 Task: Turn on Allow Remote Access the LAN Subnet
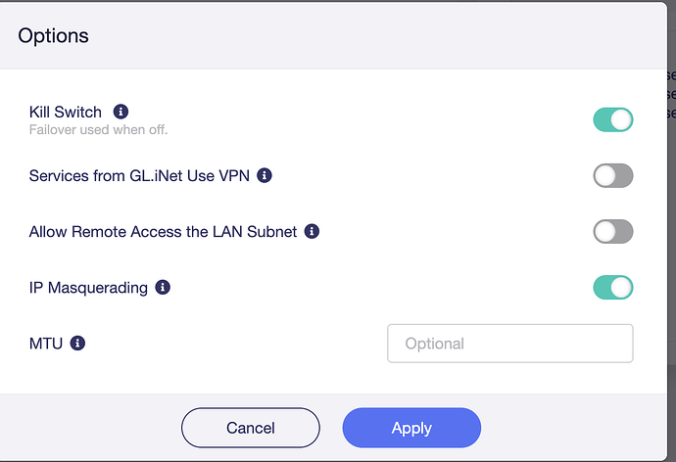click(x=613, y=232)
